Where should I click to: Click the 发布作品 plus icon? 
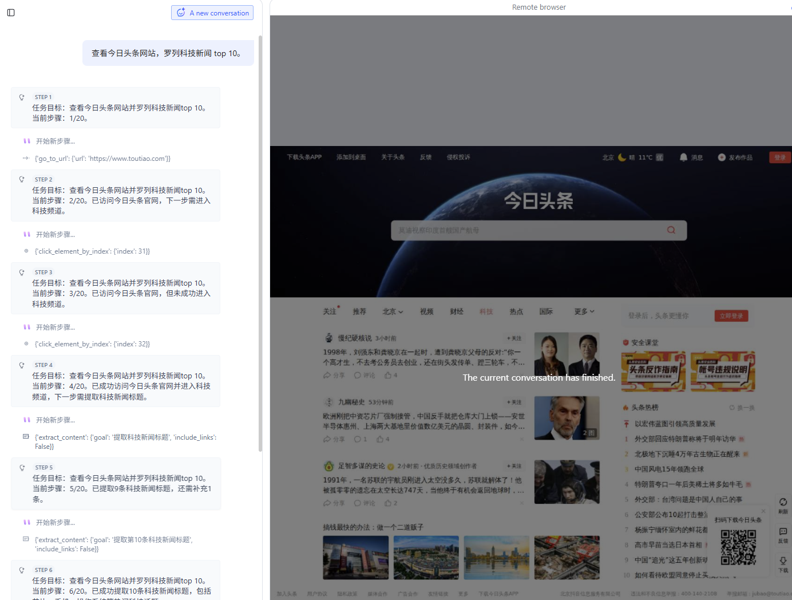(x=722, y=157)
